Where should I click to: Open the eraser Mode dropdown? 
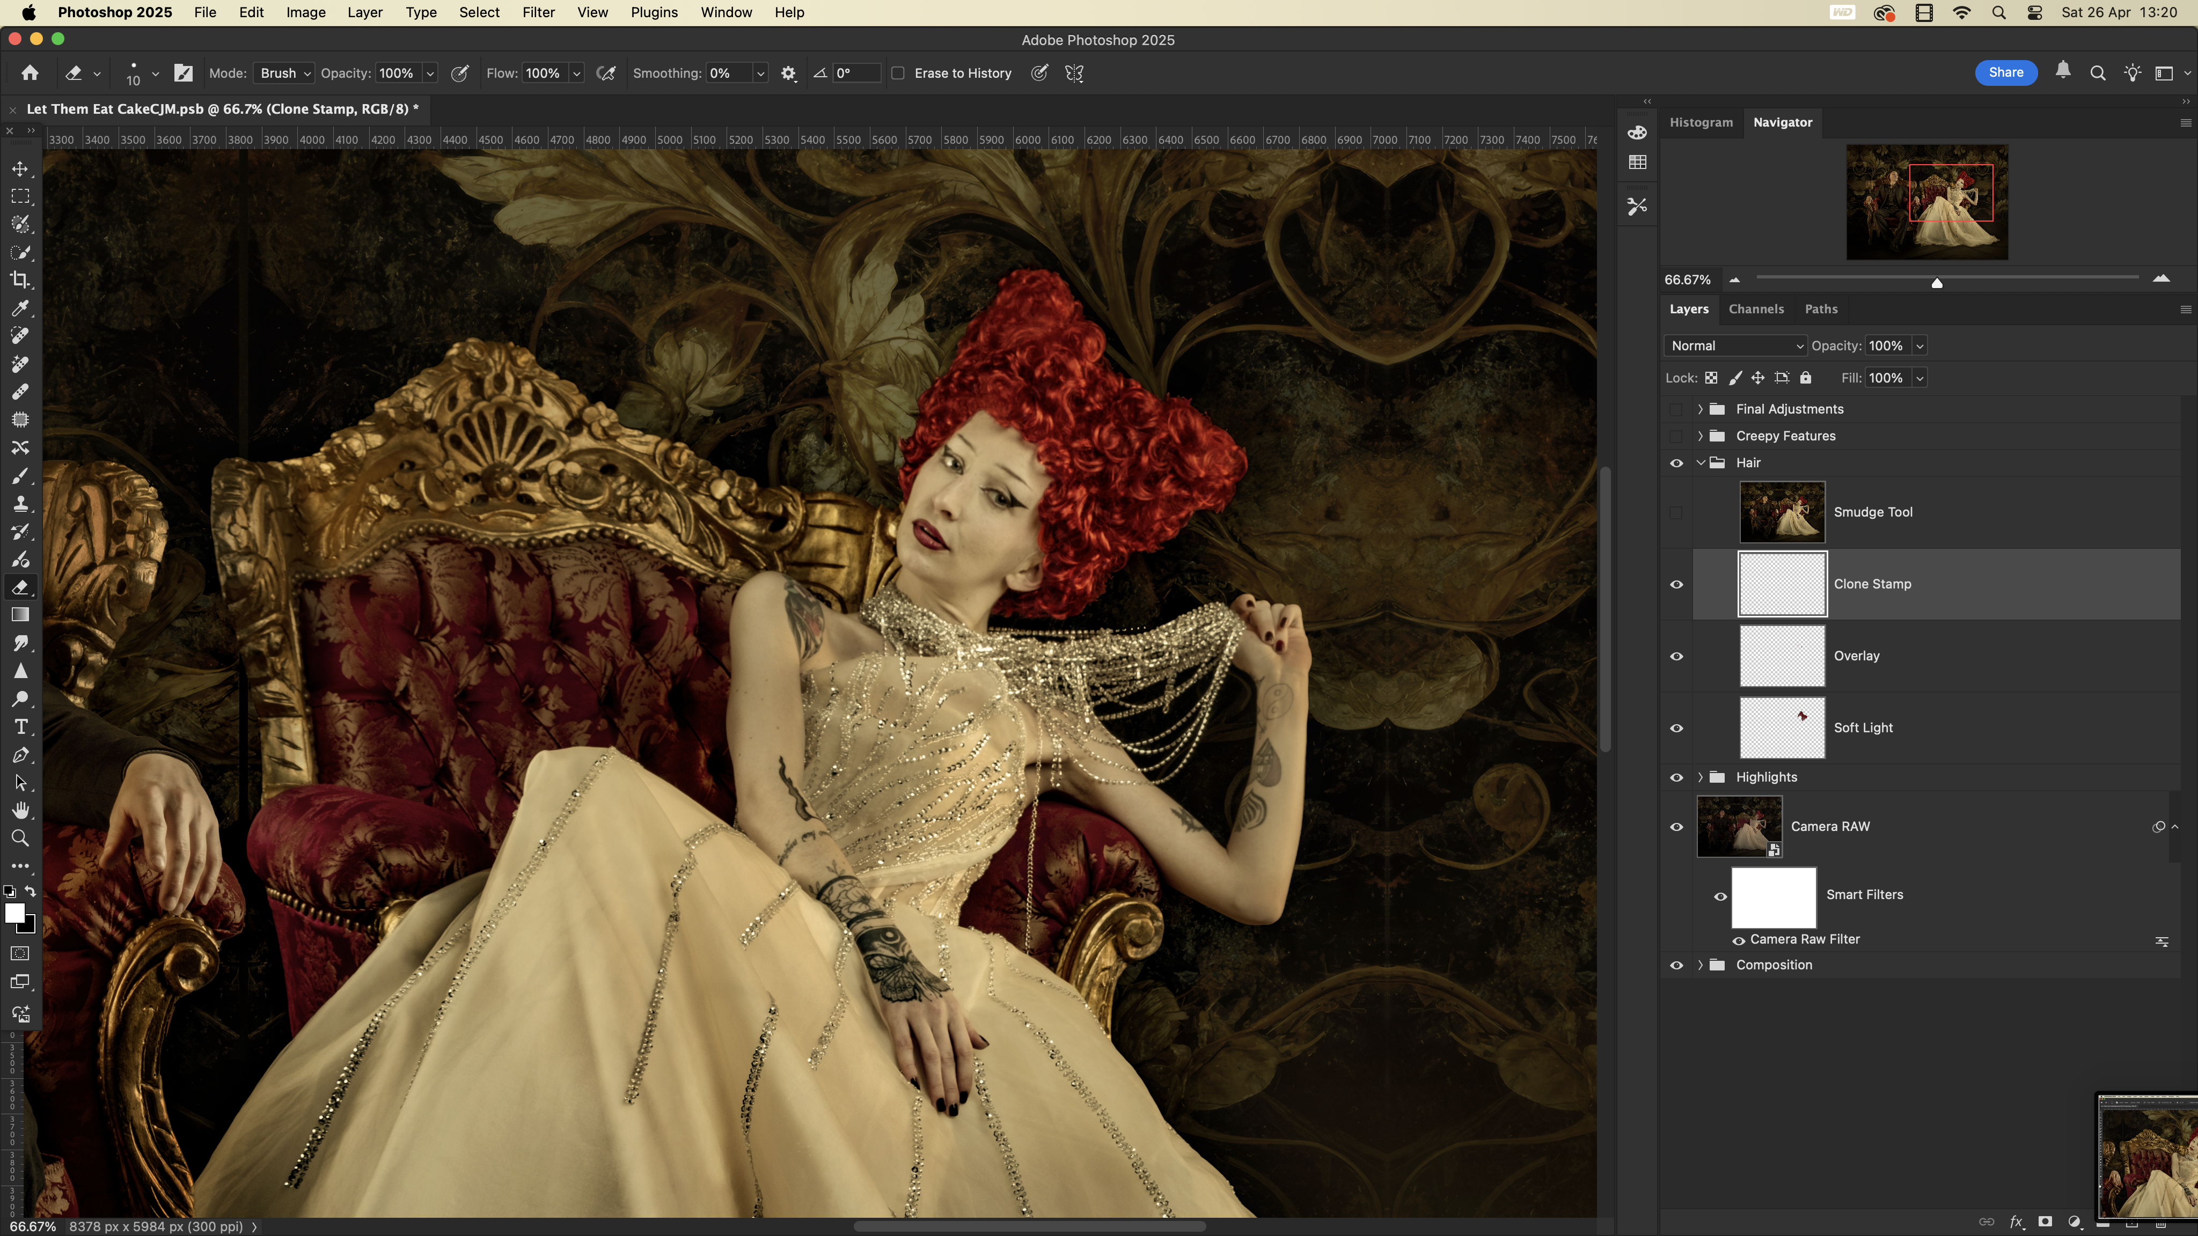tap(283, 73)
